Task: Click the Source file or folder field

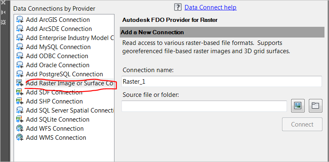Action: 204,106
